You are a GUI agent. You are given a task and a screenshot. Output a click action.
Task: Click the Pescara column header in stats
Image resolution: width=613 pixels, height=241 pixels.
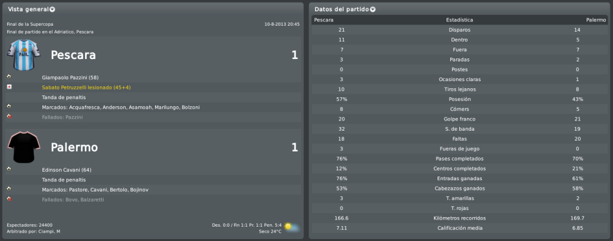pos(324,20)
